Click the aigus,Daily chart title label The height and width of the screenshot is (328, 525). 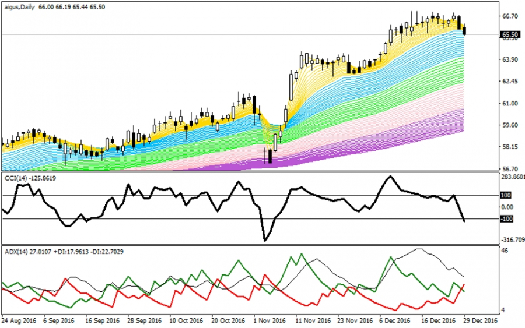19,5
